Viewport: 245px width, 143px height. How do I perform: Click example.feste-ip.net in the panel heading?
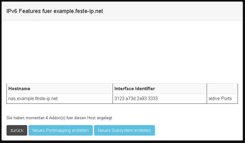[78, 11]
